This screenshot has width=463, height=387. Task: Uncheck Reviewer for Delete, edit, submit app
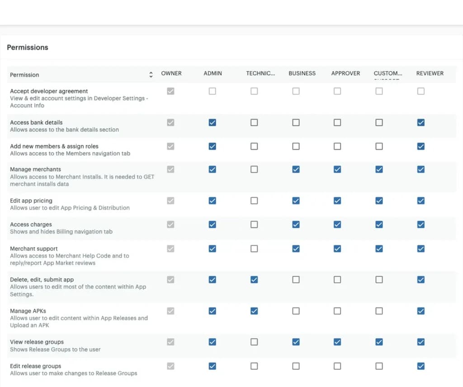tap(421, 280)
